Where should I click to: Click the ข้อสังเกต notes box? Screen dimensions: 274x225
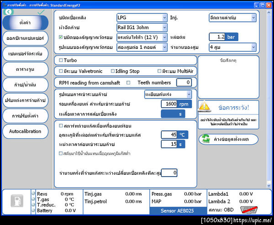(x=228, y=77)
